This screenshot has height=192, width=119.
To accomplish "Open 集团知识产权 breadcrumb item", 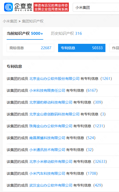I will 33,21.
